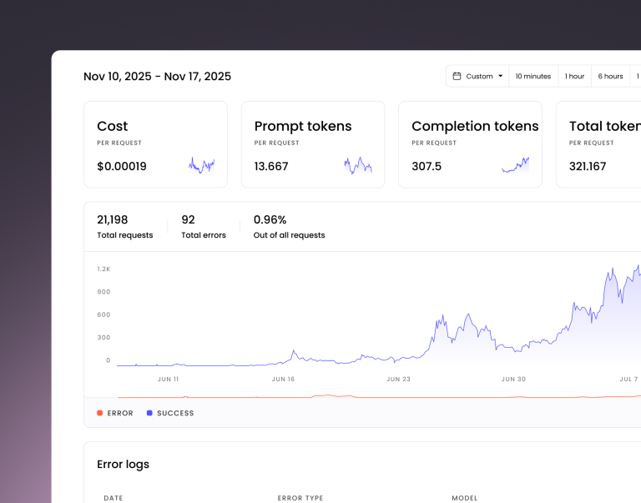Sort error logs by ERROR TYPE column
641x503 pixels.
pos(300,498)
